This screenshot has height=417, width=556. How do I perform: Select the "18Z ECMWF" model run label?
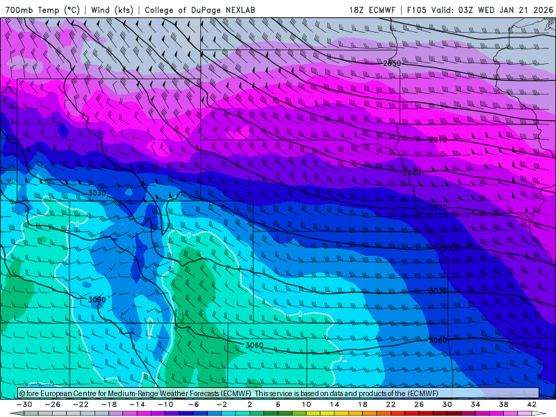[x=372, y=10]
